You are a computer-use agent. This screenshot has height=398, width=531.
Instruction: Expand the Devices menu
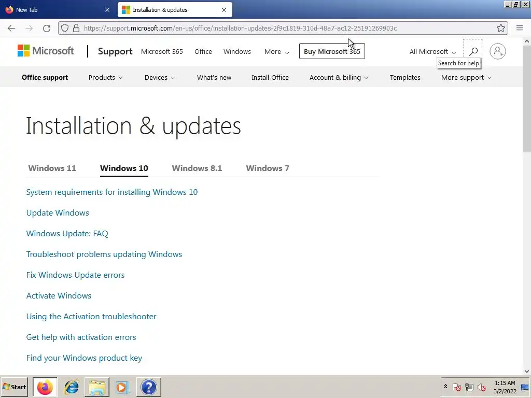(x=160, y=78)
